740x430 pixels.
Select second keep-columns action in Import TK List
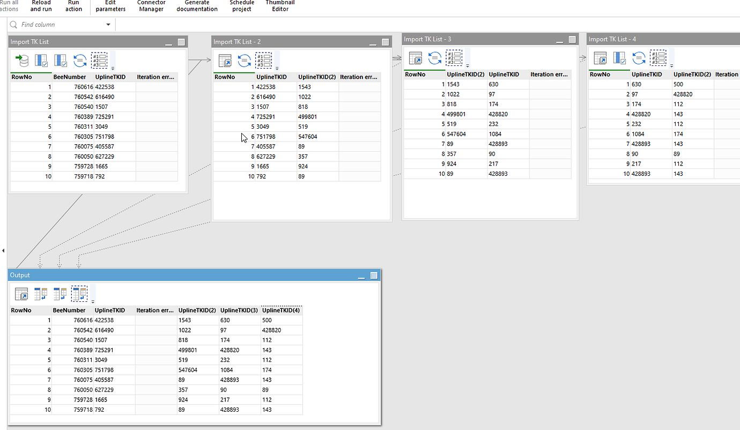61,60
